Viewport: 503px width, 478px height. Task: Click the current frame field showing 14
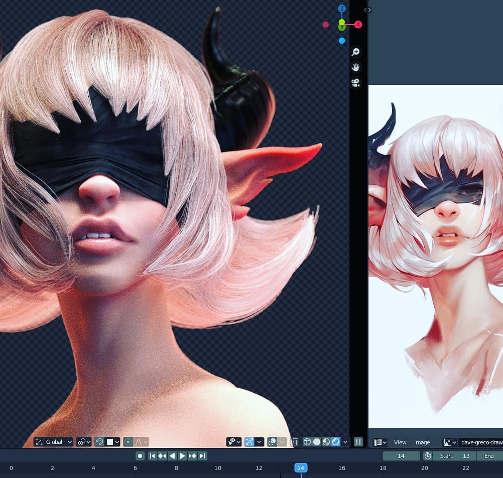[x=401, y=456]
